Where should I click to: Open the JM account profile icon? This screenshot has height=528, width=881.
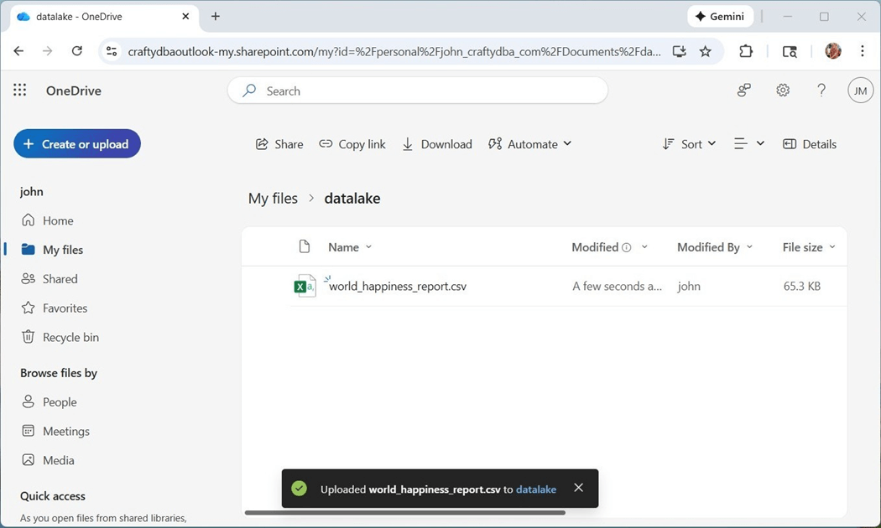pos(860,91)
